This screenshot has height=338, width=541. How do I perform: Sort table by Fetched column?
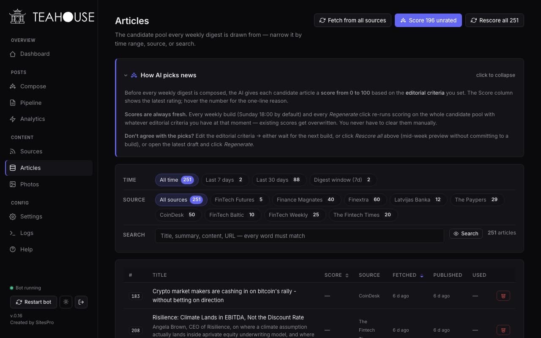coord(408,275)
